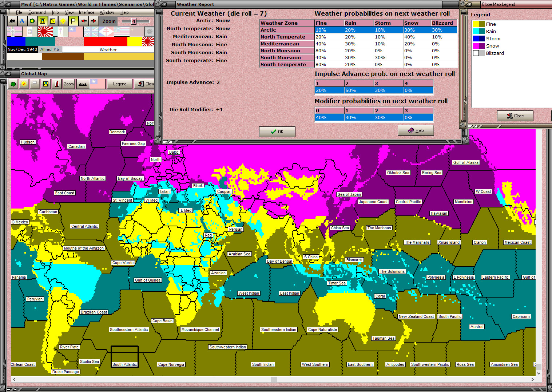Viewport: 552px width, 392px height.
Task: Click the yellow unit counter icon in Global Map
Action: point(45,84)
